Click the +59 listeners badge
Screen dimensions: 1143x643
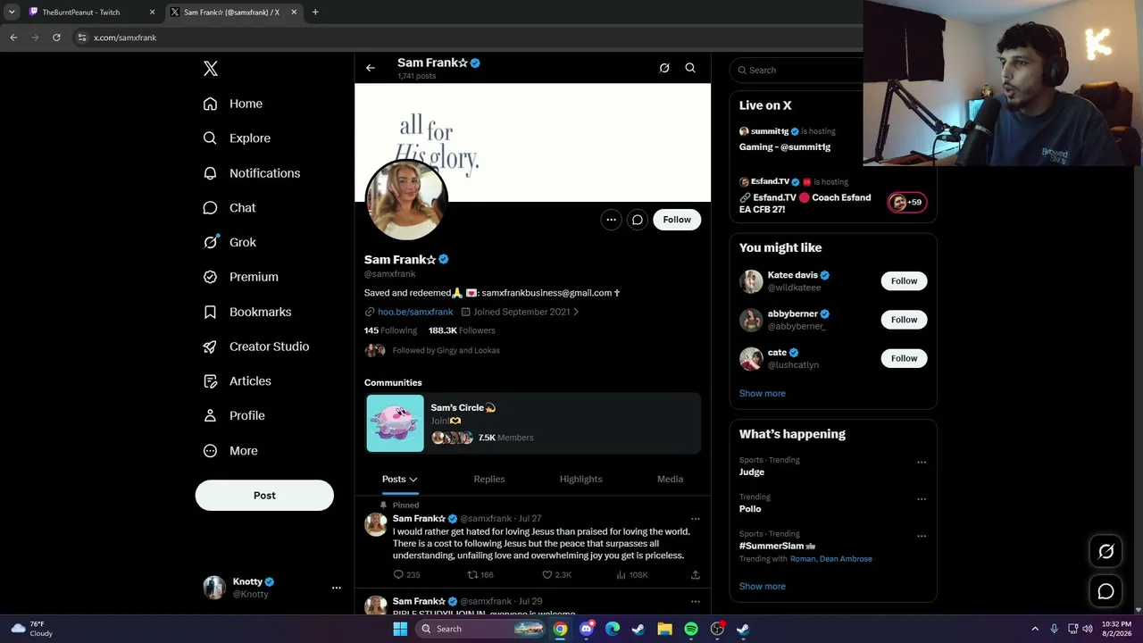tap(906, 203)
